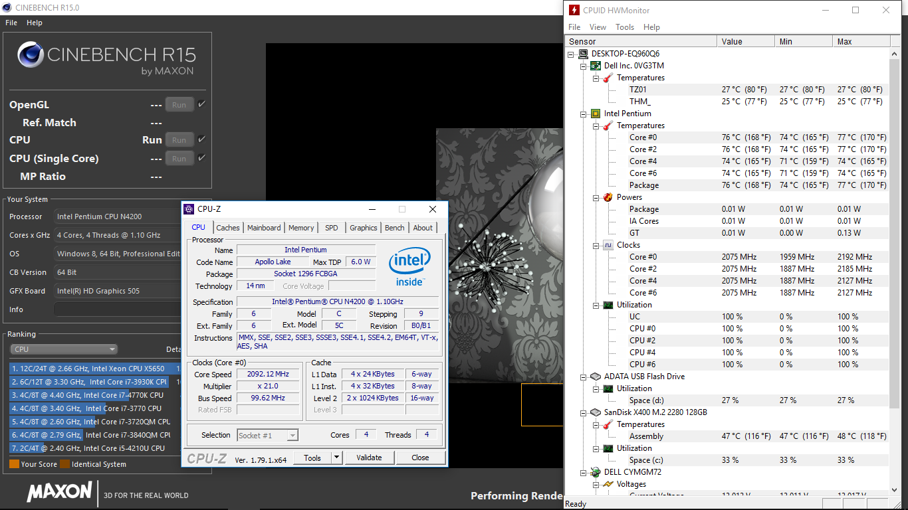Screen dimensions: 908x510
Task: Collapse the SanDisk X400 M.2 2280 node
Action: 584,412
